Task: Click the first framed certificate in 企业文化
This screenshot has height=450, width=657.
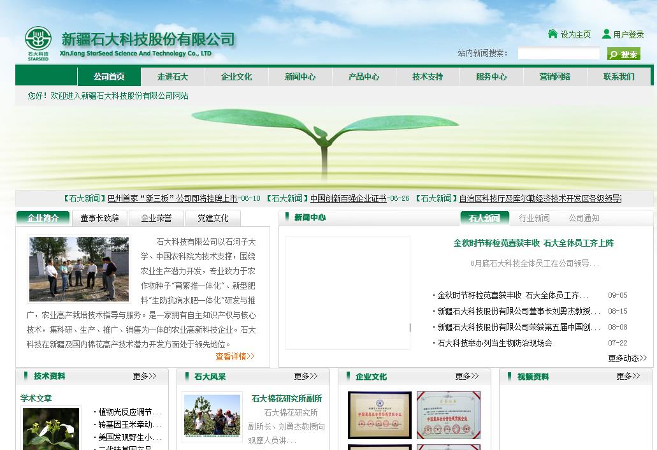Action: click(380, 415)
